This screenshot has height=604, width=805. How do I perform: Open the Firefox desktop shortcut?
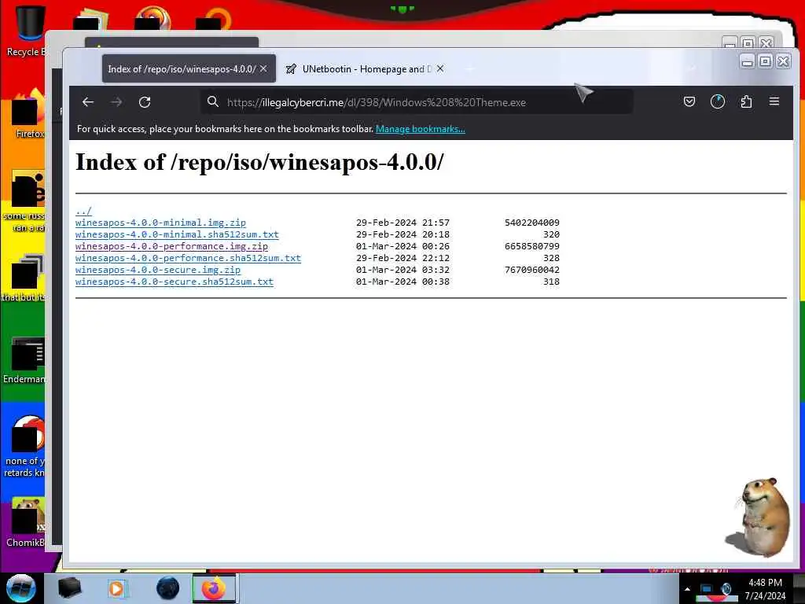click(28, 114)
